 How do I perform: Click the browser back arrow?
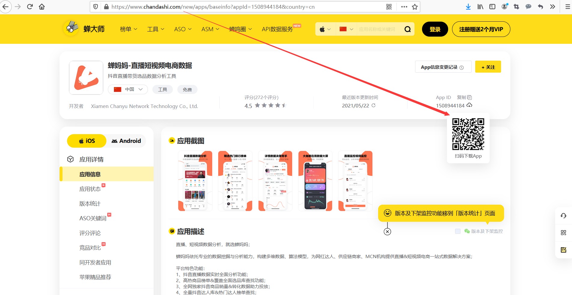pyautogui.click(x=5, y=7)
